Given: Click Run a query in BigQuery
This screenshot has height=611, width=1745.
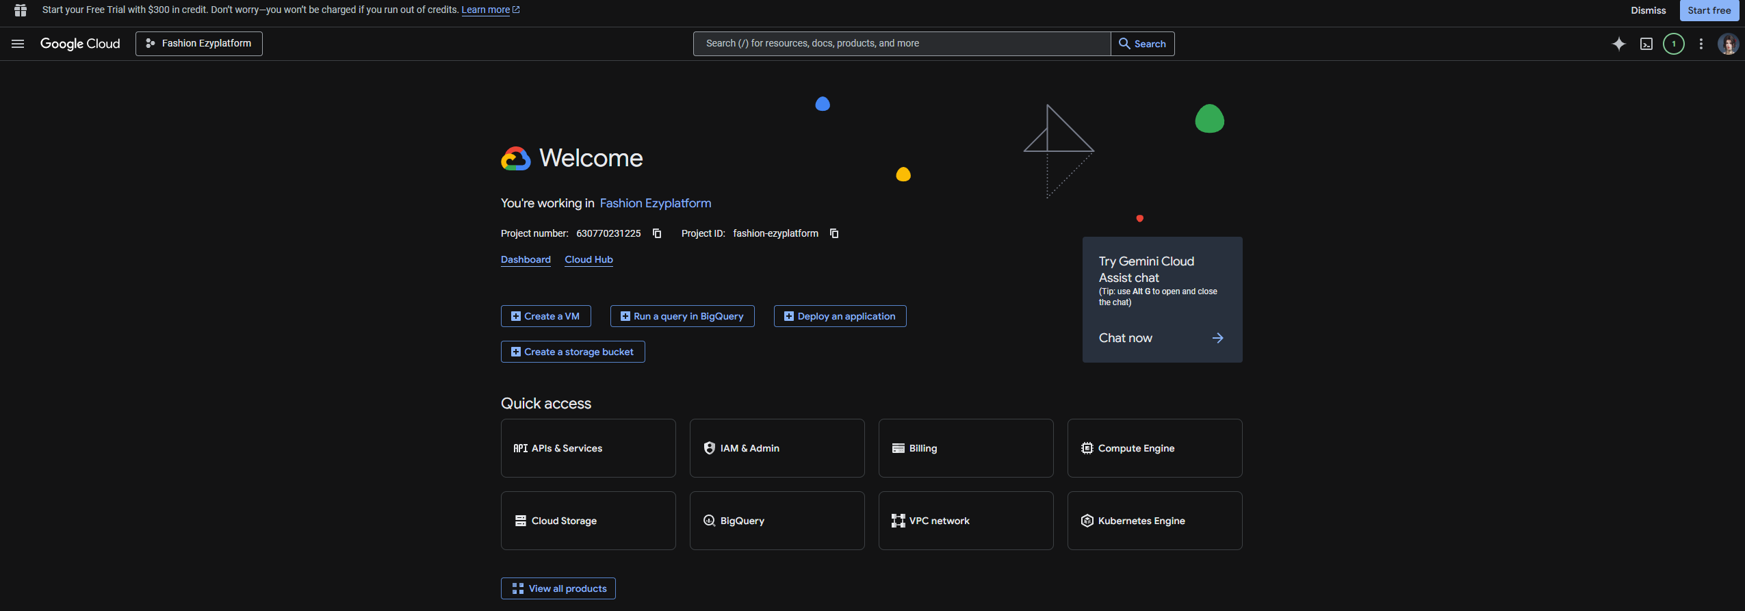Looking at the screenshot, I should pos(682,316).
